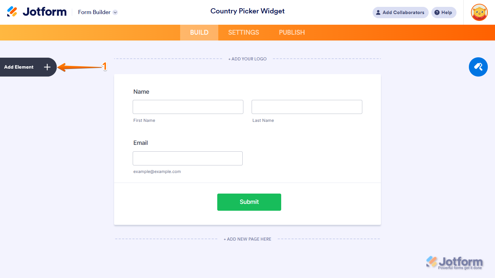Click the Country Picker Widget form title
Screen dimensions: 495x278
[x=247, y=11]
